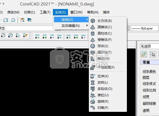
Task: Show all dimensional constraints (full green dot)
Action: coord(76,36)
